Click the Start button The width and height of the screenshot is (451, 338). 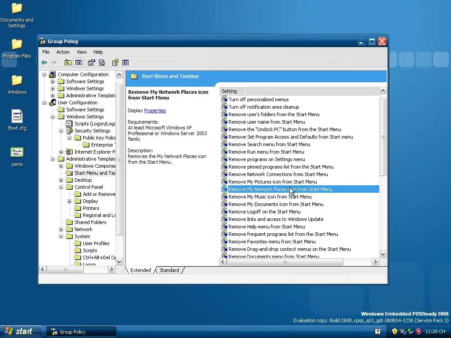tap(20, 331)
